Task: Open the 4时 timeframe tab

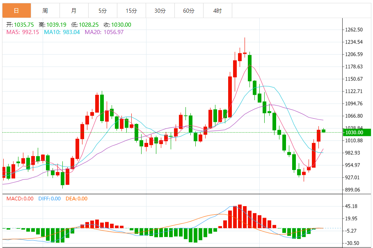Action: point(217,11)
